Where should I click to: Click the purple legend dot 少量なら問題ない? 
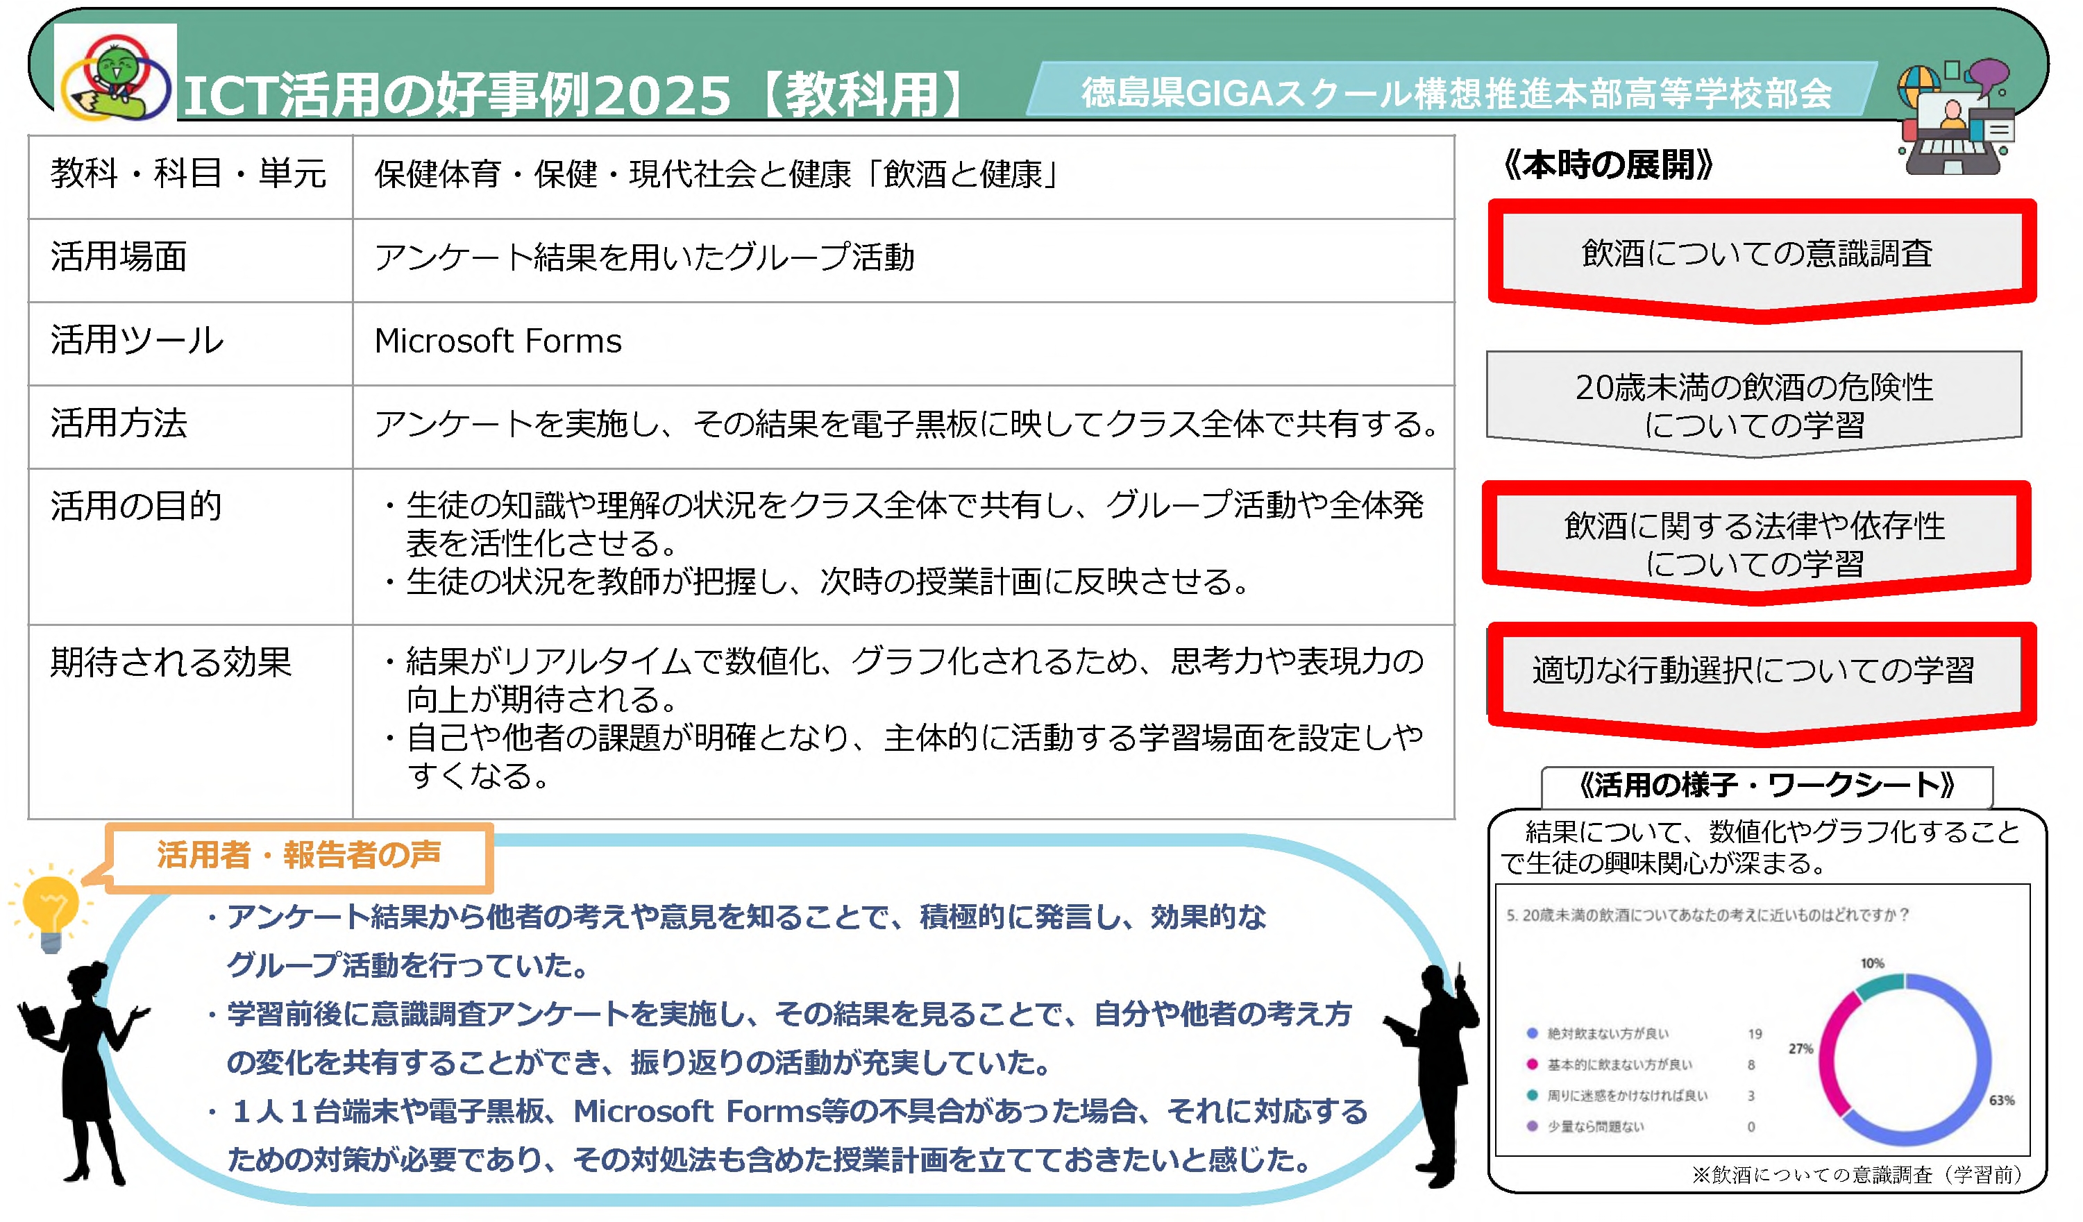1532,1126
